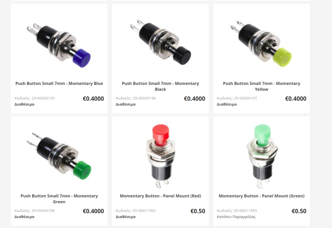Click the €0.50 price of the red button
This screenshot has width=332, height=228.
[x=198, y=211]
